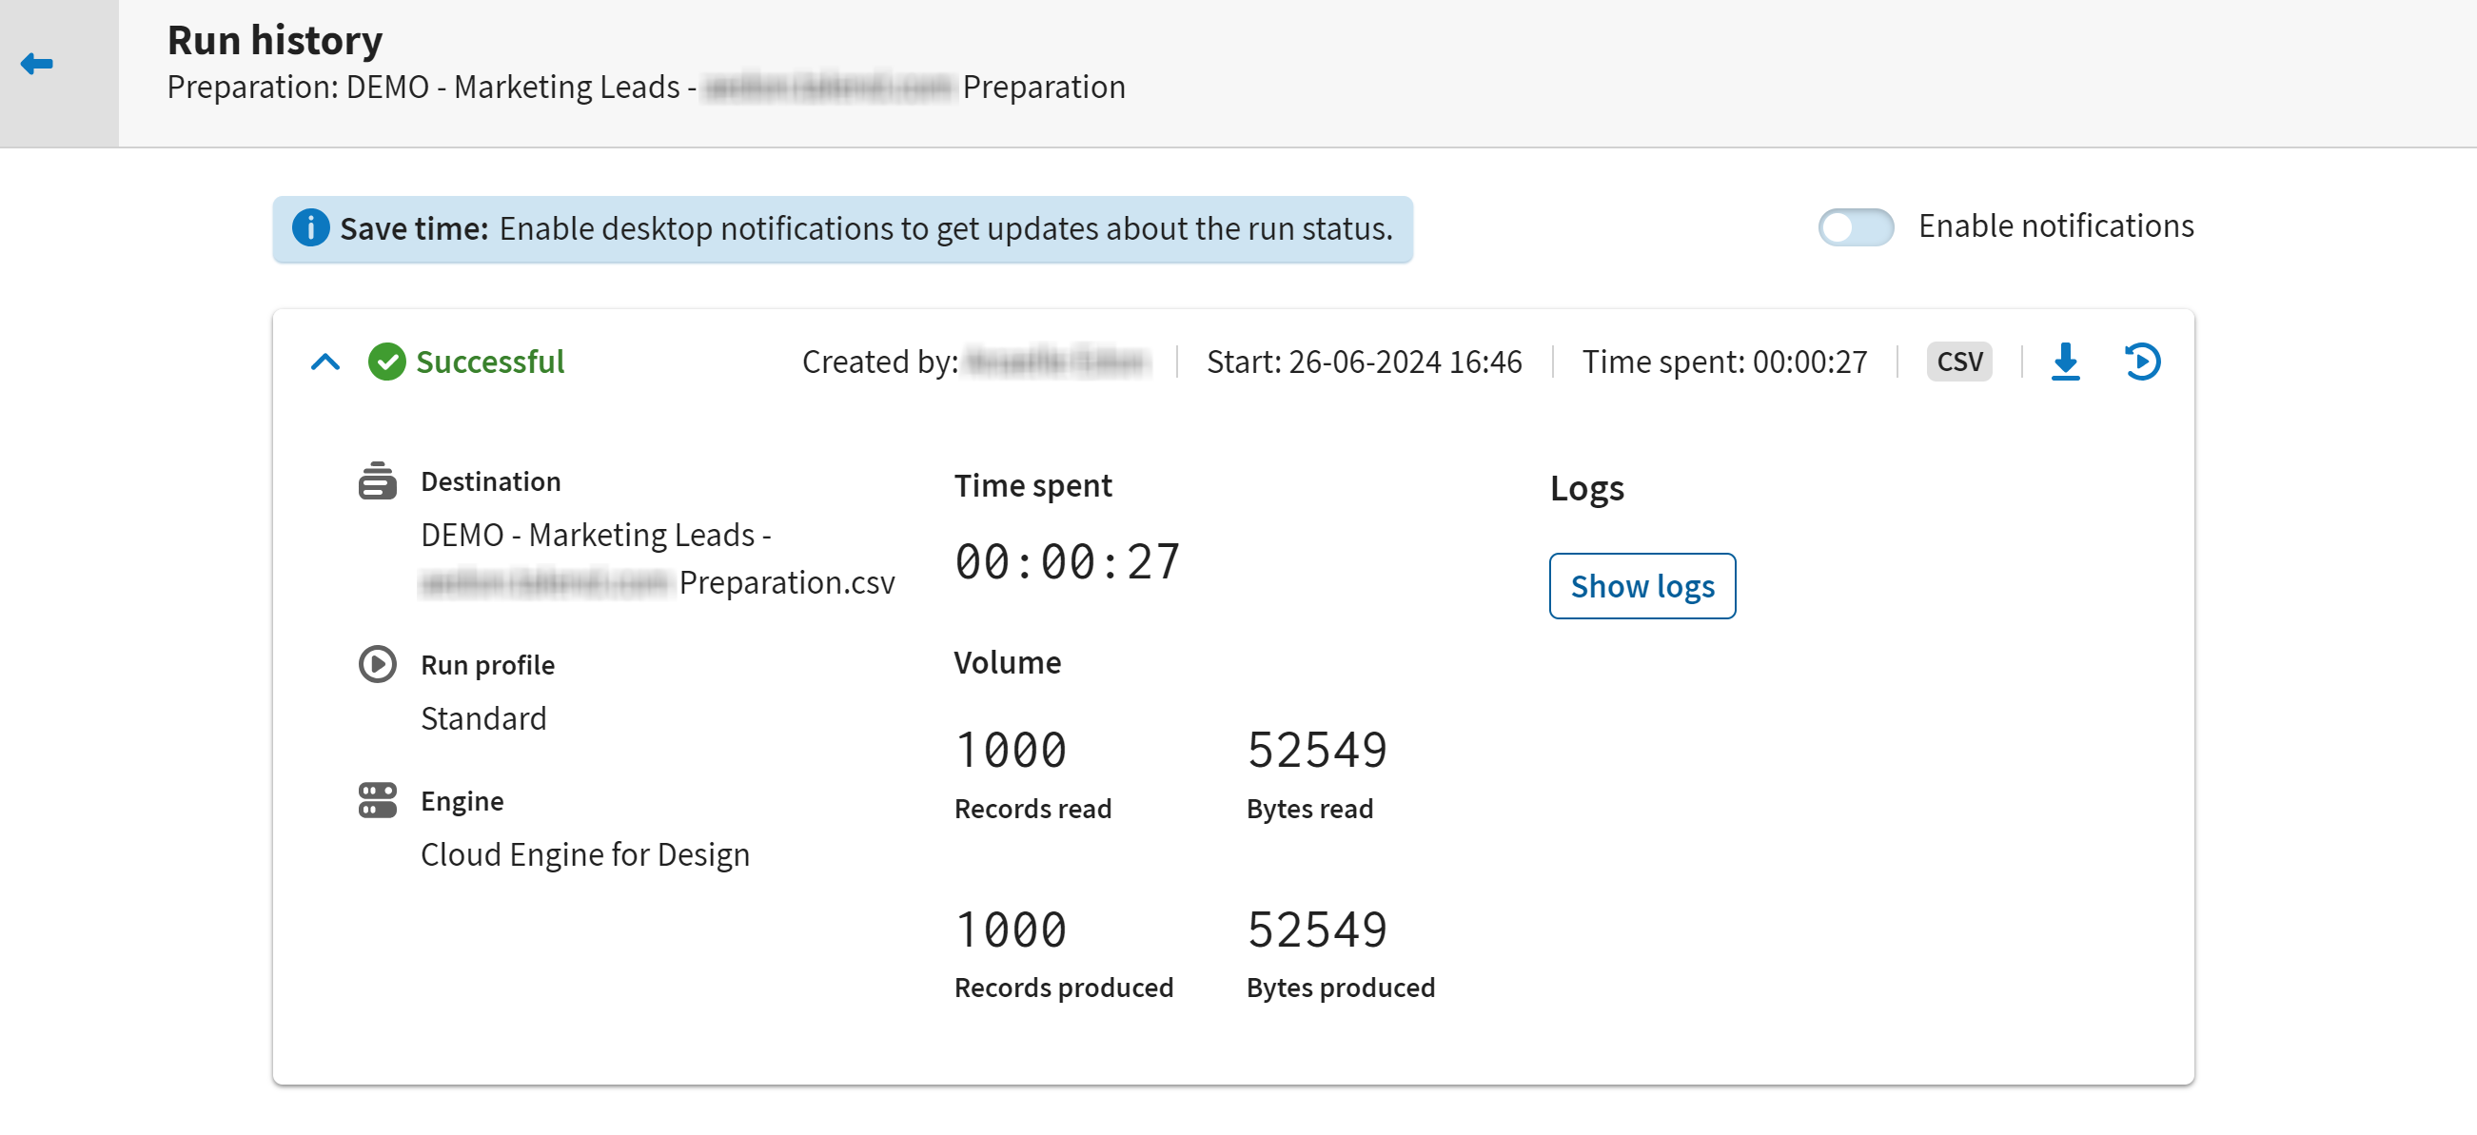The image size is (2477, 1135).
Task: Select the Successful status text
Action: [x=489, y=362]
